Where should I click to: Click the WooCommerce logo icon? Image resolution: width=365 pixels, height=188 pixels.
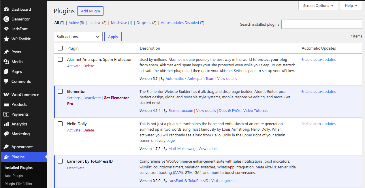coord(6,95)
